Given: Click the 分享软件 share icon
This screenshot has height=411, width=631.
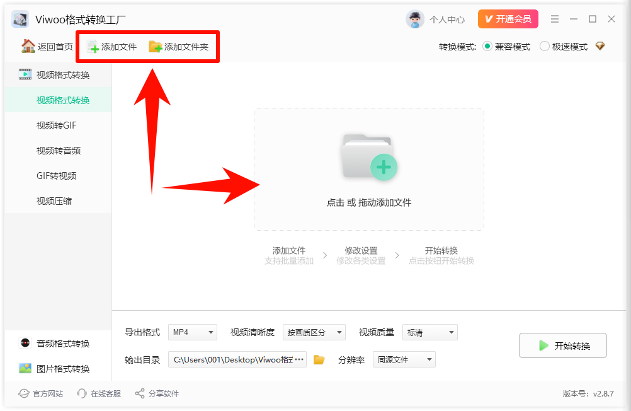Looking at the screenshot, I should click(140, 393).
